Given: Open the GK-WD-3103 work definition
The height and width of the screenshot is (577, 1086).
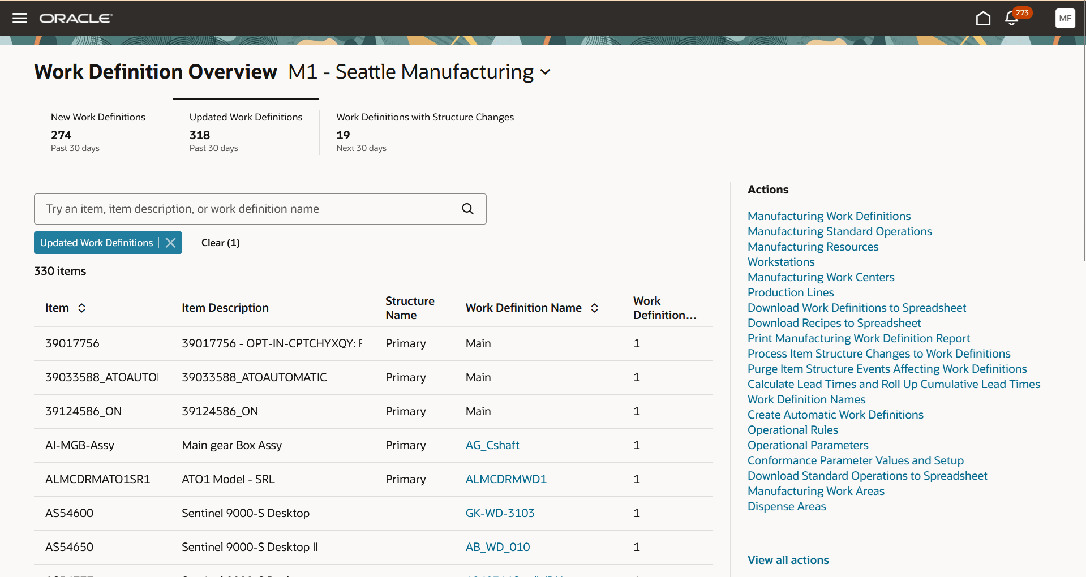Looking at the screenshot, I should [x=500, y=513].
